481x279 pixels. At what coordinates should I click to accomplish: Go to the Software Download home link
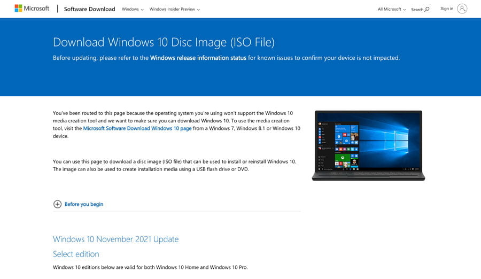pyautogui.click(x=89, y=9)
